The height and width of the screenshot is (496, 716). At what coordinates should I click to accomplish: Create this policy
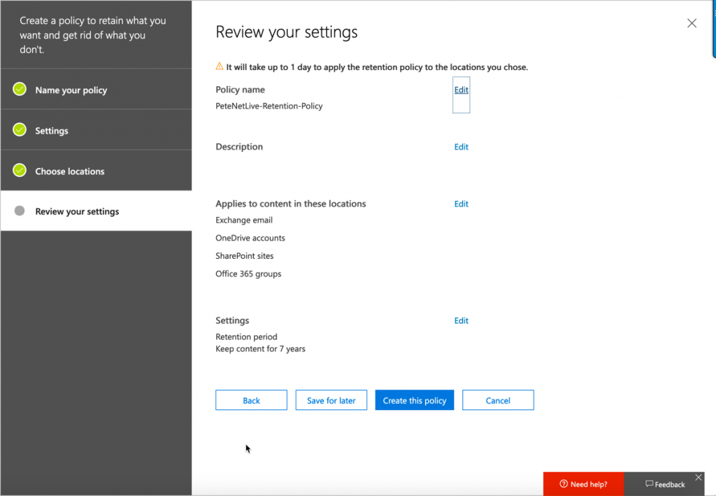pos(414,399)
